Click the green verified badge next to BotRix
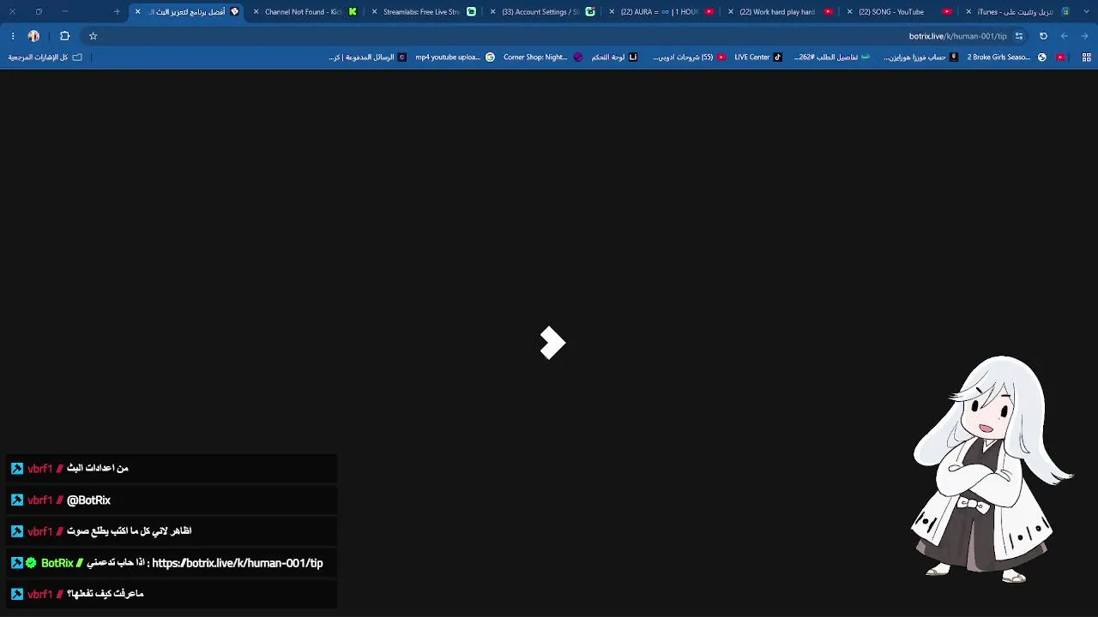1098x617 pixels. click(x=32, y=563)
